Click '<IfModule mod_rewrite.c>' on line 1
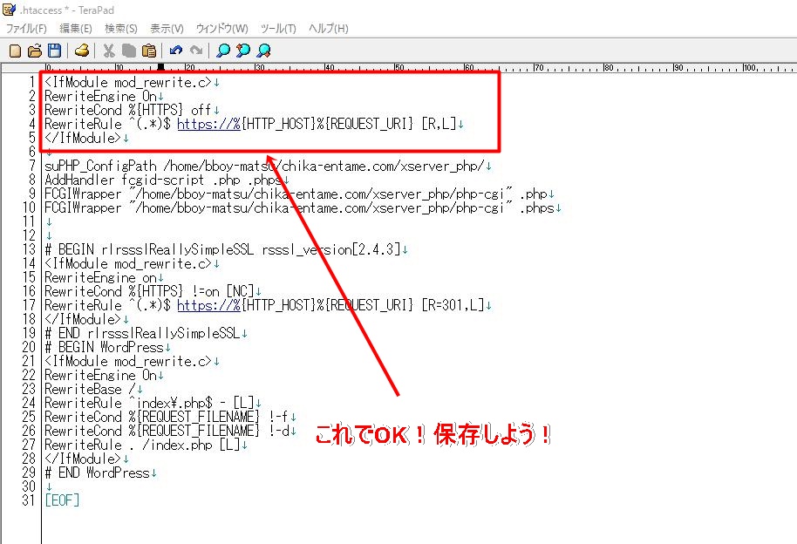Image resolution: width=797 pixels, height=544 pixels. (128, 82)
